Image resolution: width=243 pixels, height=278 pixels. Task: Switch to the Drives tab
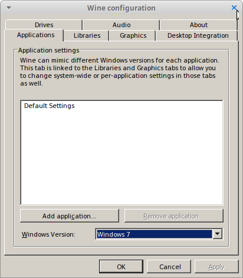tap(44, 25)
